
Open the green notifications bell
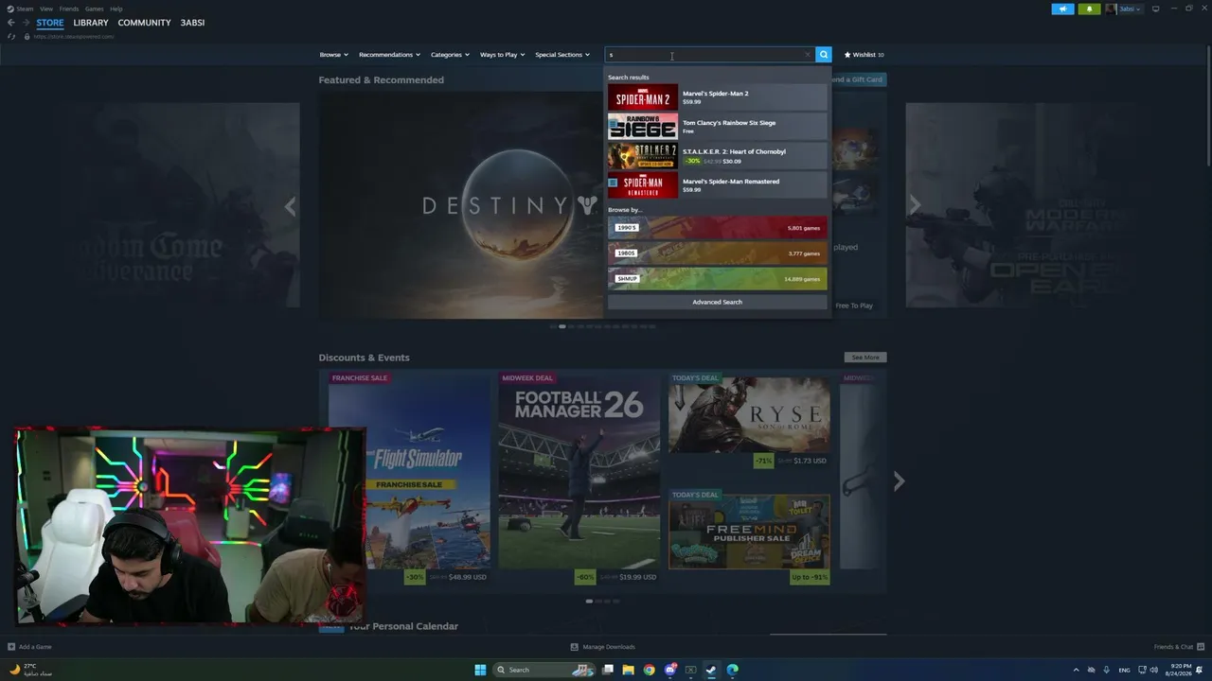click(1089, 9)
